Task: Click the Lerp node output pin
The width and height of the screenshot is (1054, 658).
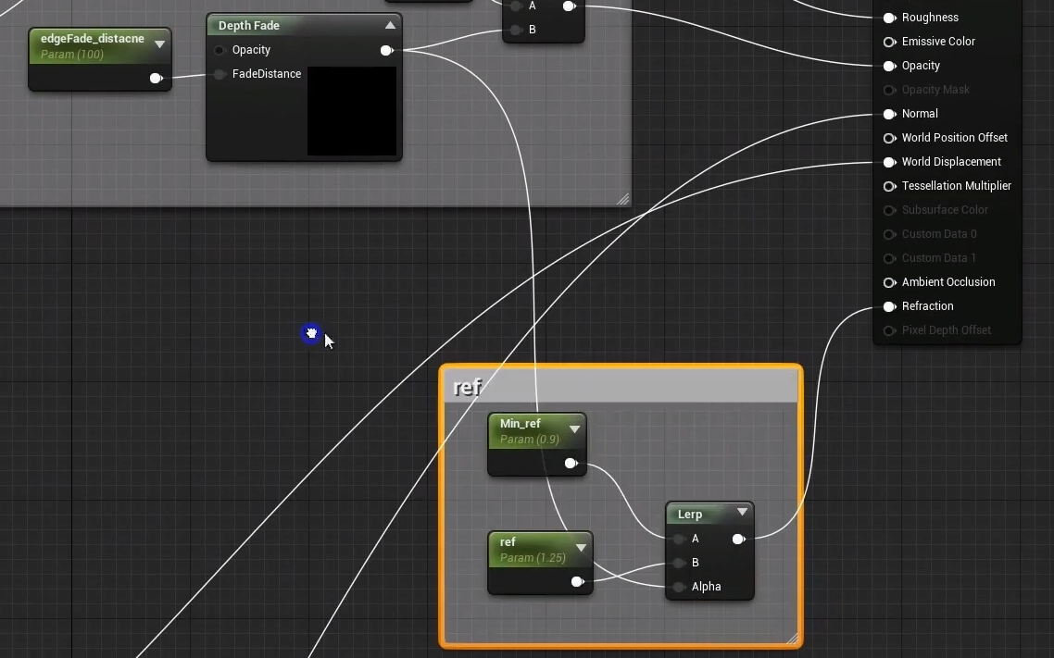Action: (x=738, y=540)
